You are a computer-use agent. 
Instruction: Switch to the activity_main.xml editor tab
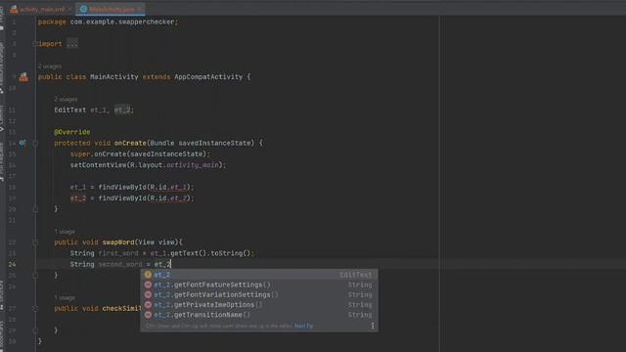coord(37,9)
